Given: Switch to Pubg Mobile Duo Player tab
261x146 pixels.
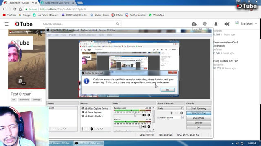Looking at the screenshot, I should (57, 3).
